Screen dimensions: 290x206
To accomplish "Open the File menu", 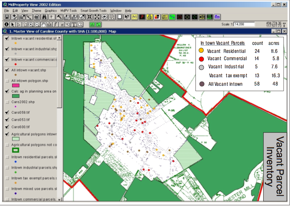I will tap(6, 11).
